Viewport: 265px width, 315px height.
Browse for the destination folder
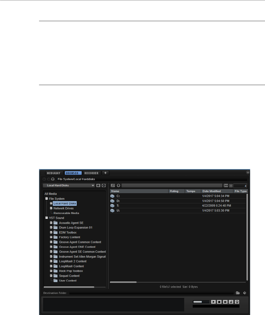[x=238, y=293]
